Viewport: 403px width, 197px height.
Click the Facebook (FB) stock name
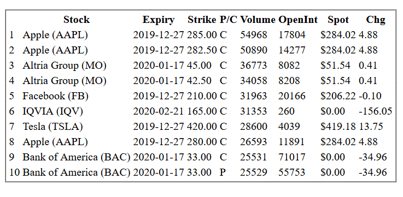[x=56, y=96]
